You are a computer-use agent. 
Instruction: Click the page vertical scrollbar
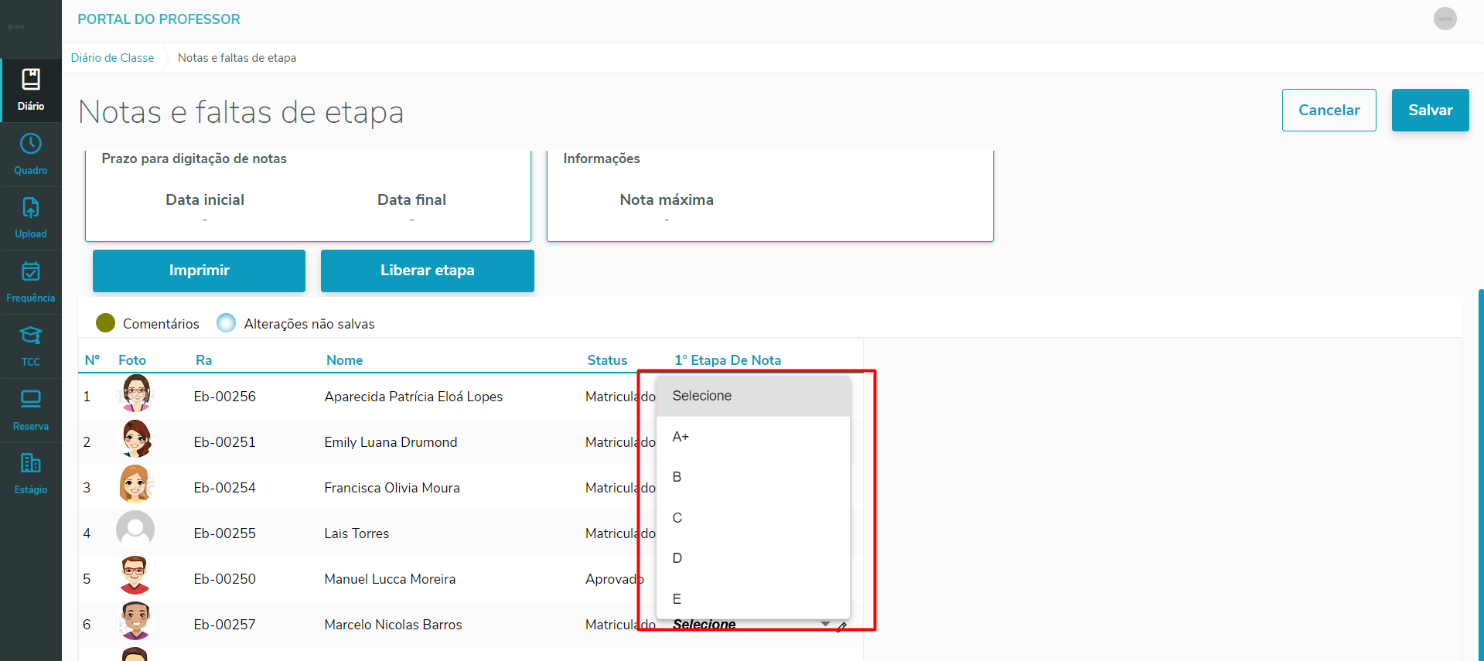coord(1480,475)
